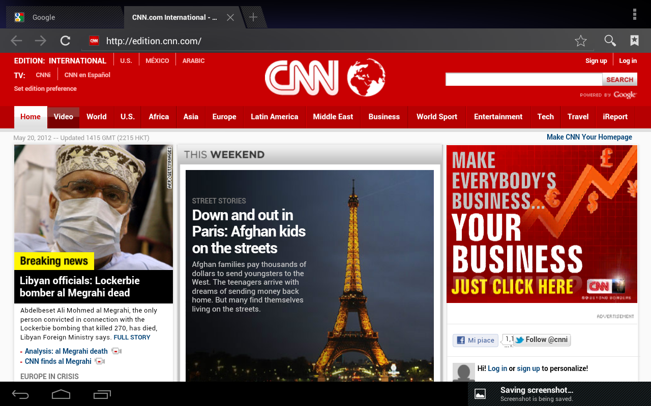Screen dimensions: 651x406
Task: Follow @cnni on Twitter
Action: (542, 340)
